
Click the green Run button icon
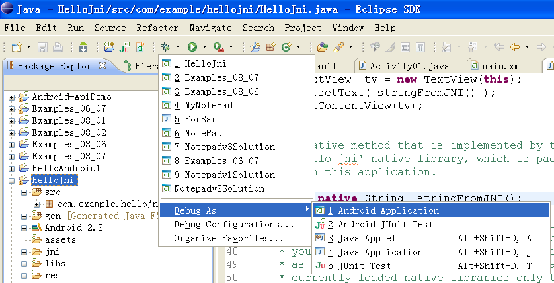(x=192, y=47)
